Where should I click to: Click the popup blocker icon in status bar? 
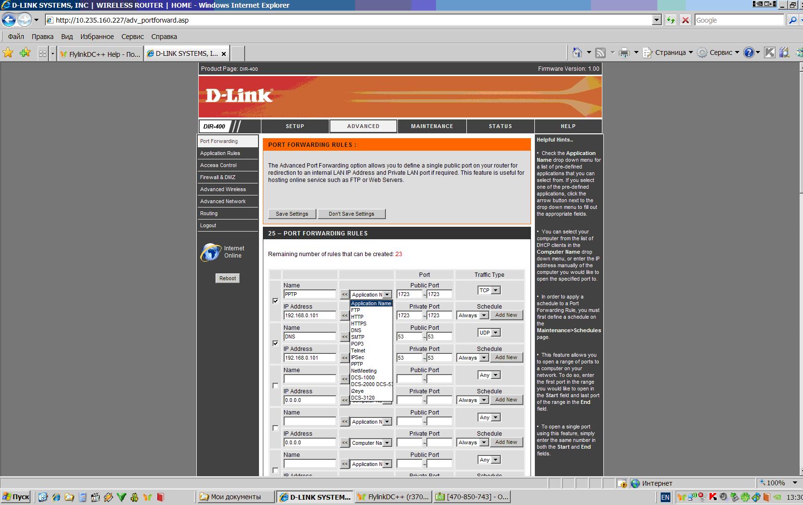tap(622, 483)
